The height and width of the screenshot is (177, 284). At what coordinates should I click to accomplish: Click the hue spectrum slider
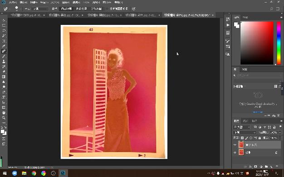click(279, 43)
